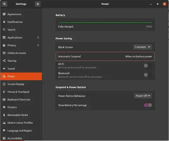Viewport: 169px width, 141px height.
Task: Click the Printers icon in sidebar
Action: point(4,107)
